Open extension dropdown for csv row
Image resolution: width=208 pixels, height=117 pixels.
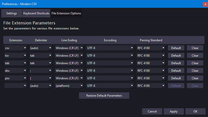point(16,48)
